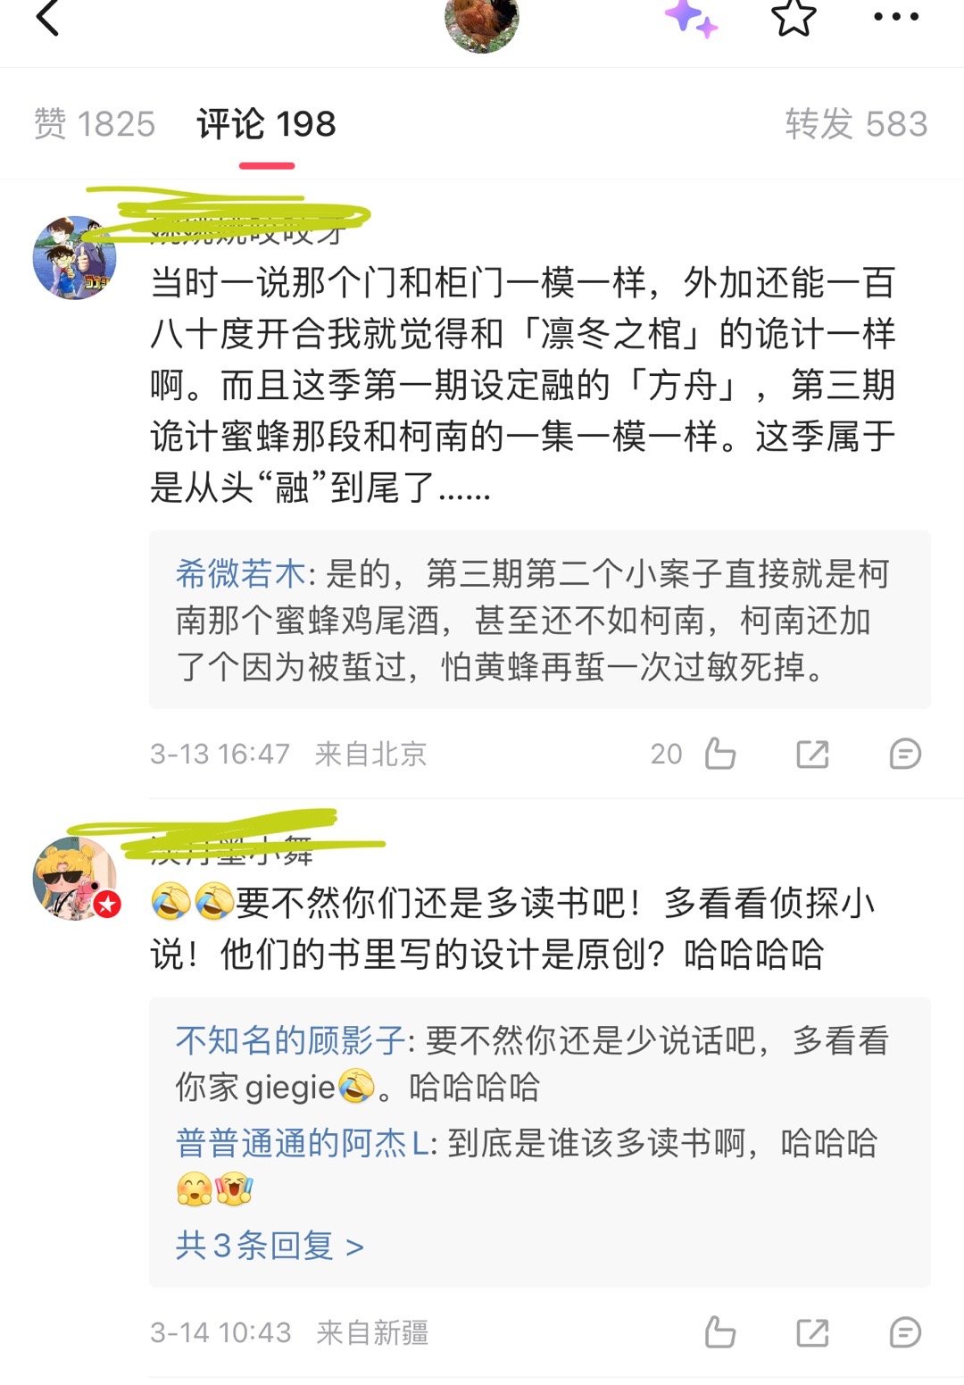964x1385 pixels.
Task: Open the post author's avatar in header
Action: [482, 20]
